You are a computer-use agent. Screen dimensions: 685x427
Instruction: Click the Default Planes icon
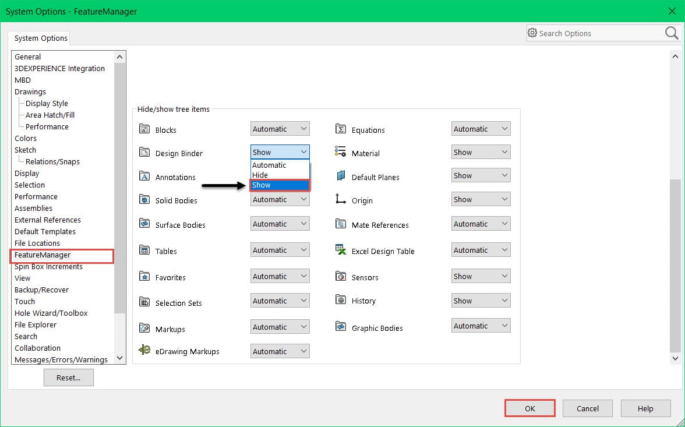tap(341, 175)
